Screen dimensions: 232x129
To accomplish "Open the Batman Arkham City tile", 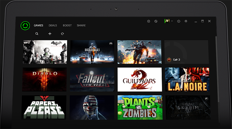I will [x=45, y=52].
